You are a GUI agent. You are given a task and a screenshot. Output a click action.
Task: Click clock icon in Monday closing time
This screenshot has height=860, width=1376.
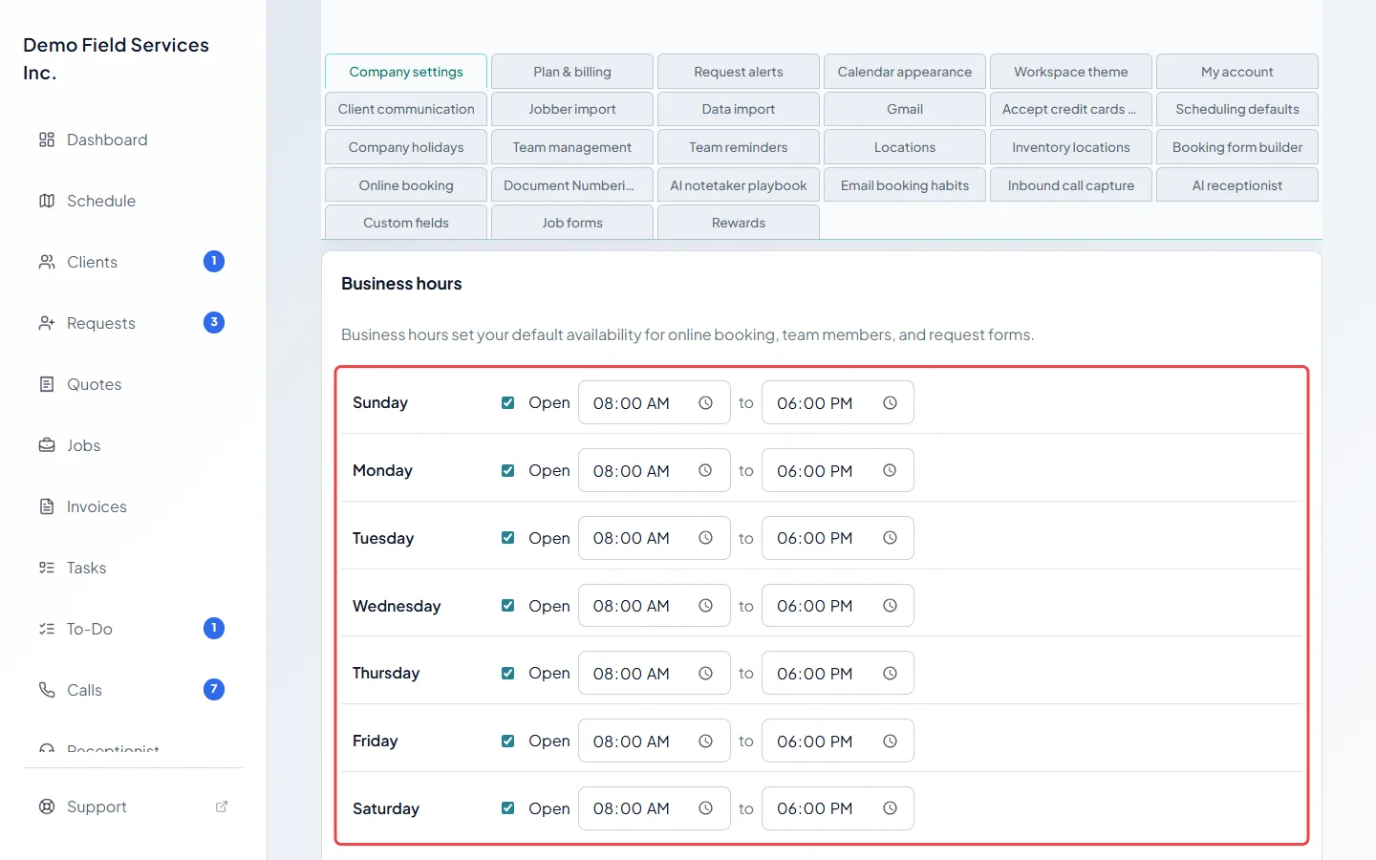pyautogui.click(x=890, y=471)
